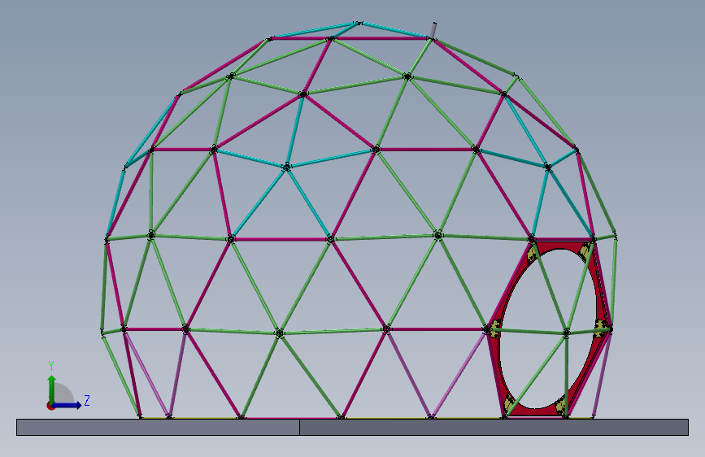Click the "Y" axis label text
The image size is (705, 457).
coord(51,366)
